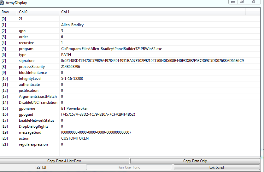This screenshot has height=172, width=264.
Task: Select the recursive value 1
Action: [62, 43]
